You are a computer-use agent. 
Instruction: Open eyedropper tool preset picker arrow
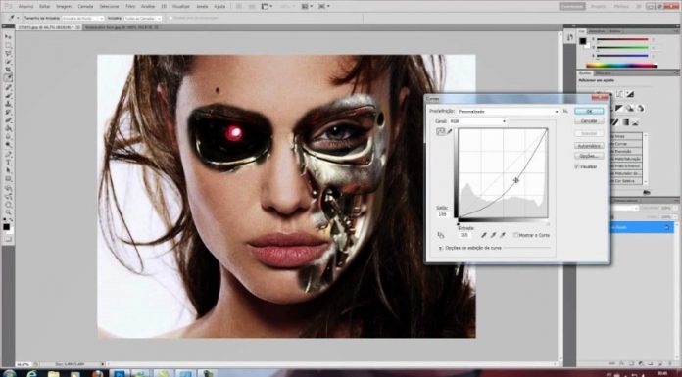[18, 18]
